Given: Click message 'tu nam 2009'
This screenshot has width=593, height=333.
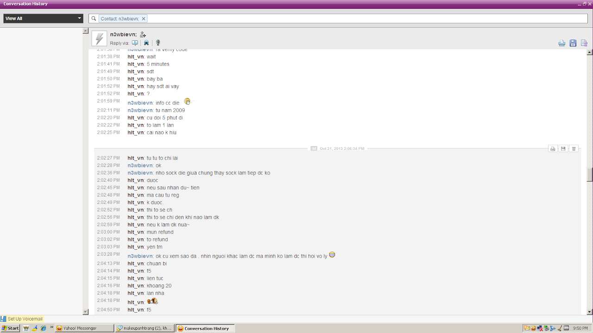Looking at the screenshot, I should (170, 111).
